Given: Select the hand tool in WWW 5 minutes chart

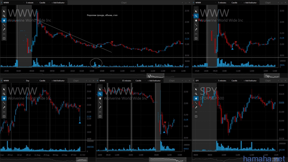Looking at the screenshot, I should click(x=196, y=20).
